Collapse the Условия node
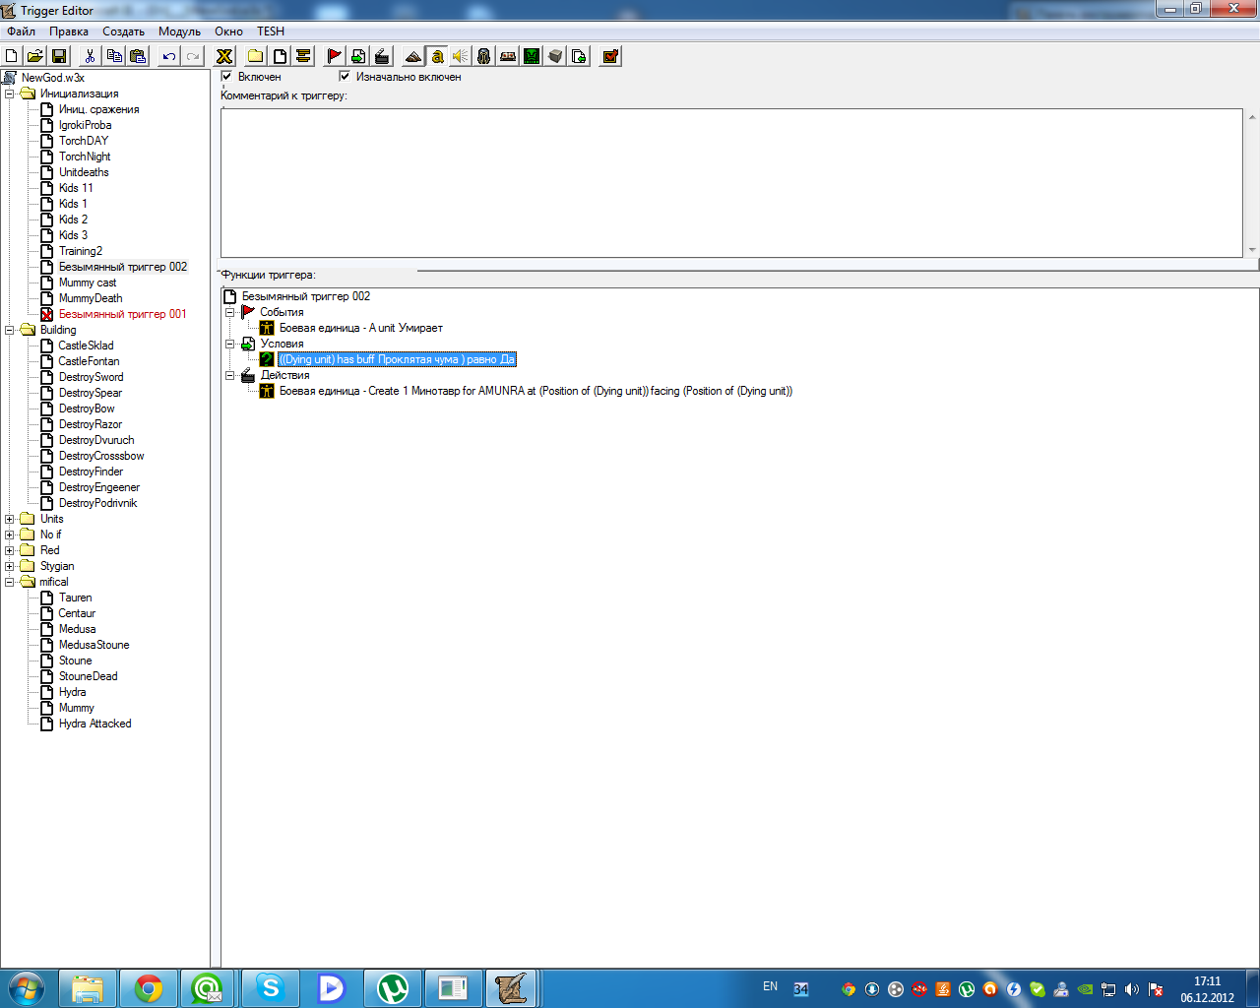The width and height of the screenshot is (1260, 1008). pos(230,344)
